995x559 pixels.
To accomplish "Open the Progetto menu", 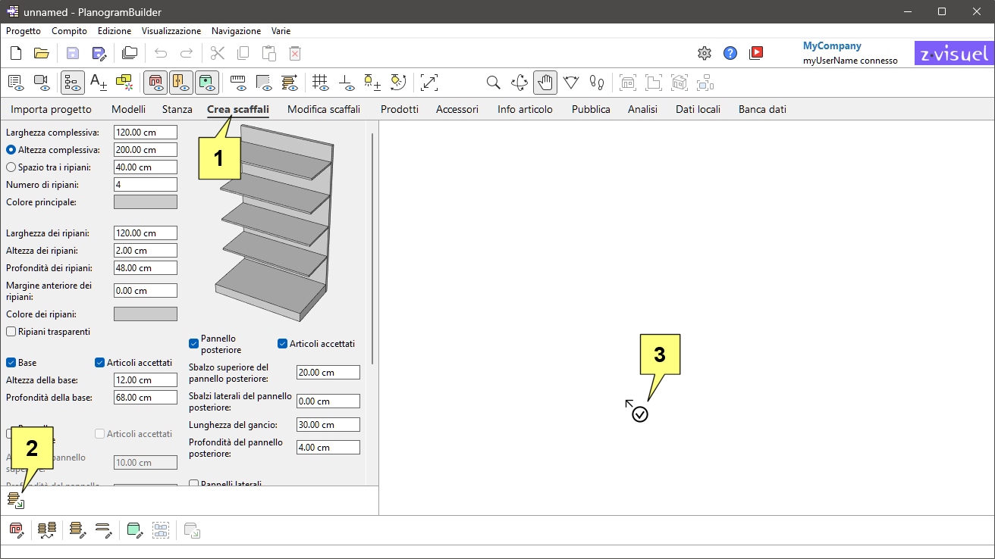I will tap(24, 31).
